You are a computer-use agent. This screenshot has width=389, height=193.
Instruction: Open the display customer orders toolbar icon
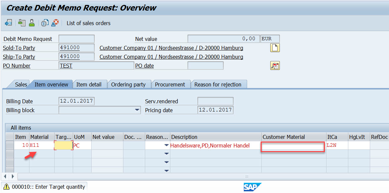point(22,23)
